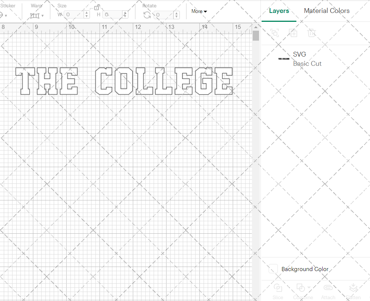Viewport: 370px width, 301px height.
Task: Open the Background Color swatch
Action: coord(273,269)
